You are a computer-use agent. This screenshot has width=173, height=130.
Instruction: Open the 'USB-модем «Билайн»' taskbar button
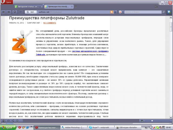128,128
